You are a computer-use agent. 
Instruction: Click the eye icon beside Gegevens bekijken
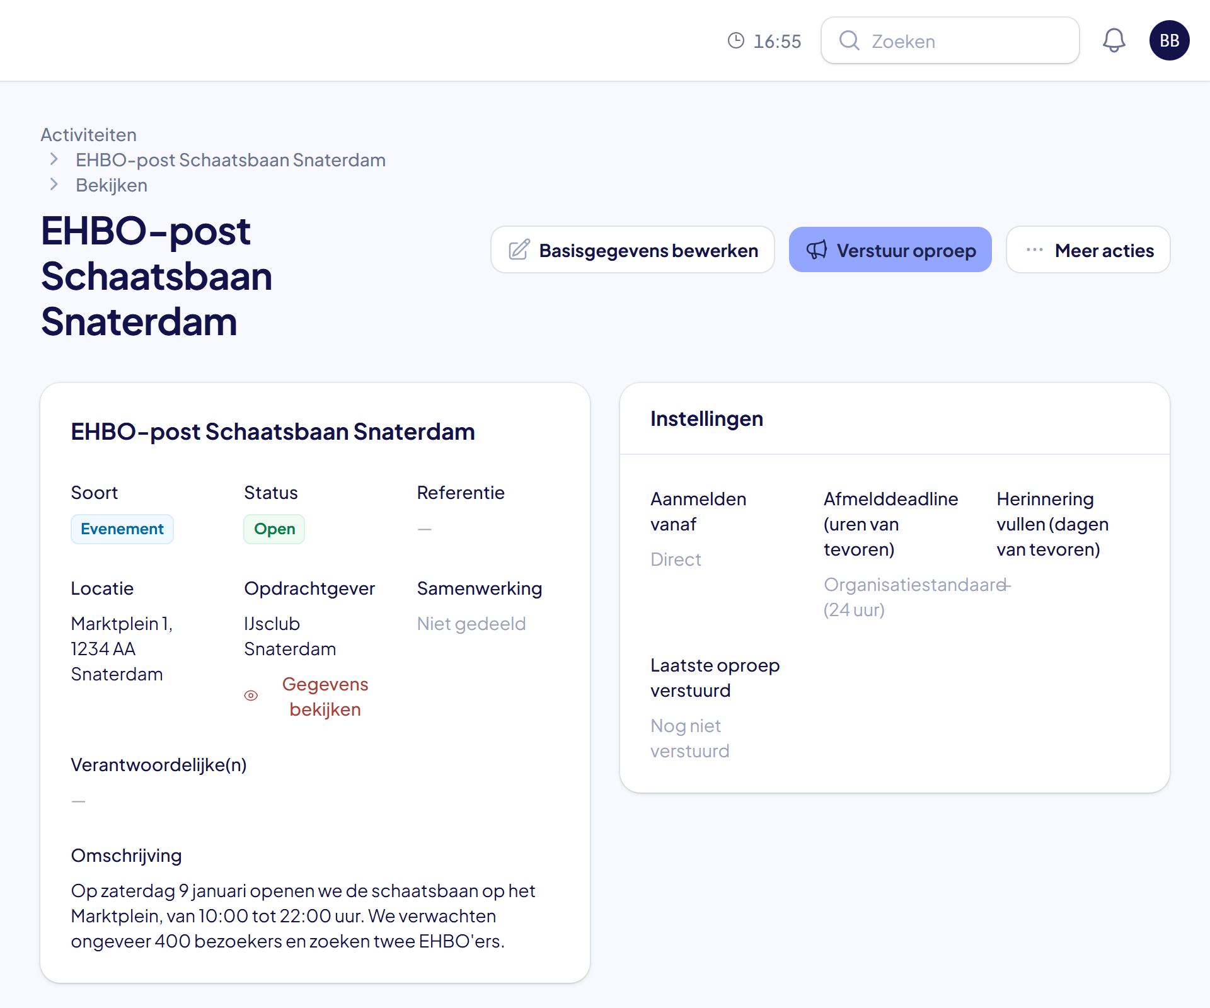click(251, 696)
